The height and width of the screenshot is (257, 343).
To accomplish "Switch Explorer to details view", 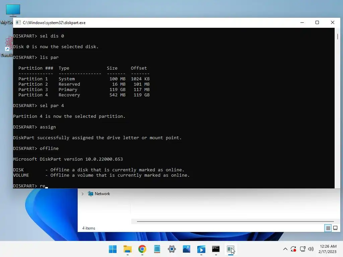I will (328, 228).
